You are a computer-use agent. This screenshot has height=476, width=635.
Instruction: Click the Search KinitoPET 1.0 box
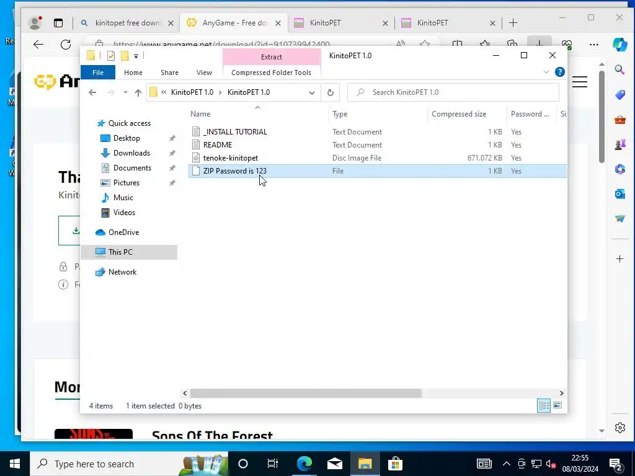[453, 92]
